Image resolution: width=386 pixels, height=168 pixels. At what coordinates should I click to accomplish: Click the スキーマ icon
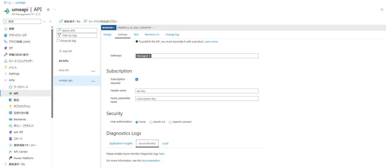[x=11, y=139]
